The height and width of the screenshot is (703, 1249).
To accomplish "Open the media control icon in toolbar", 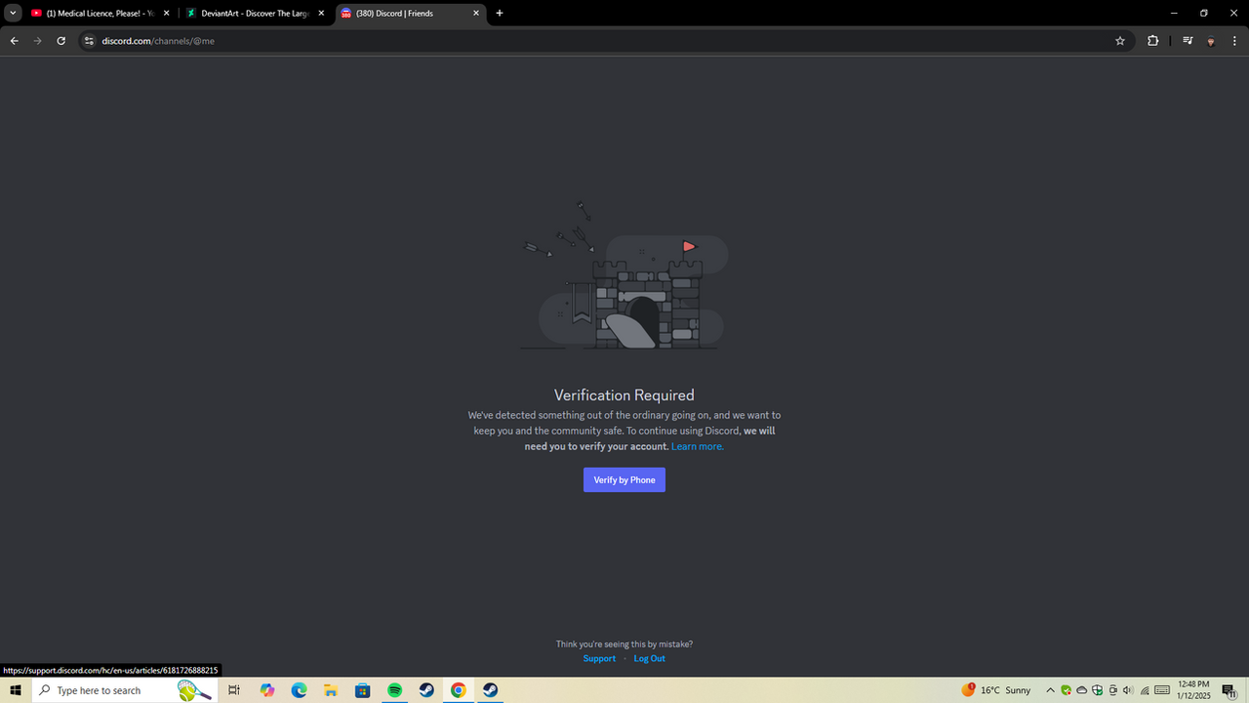I will (x=1188, y=41).
